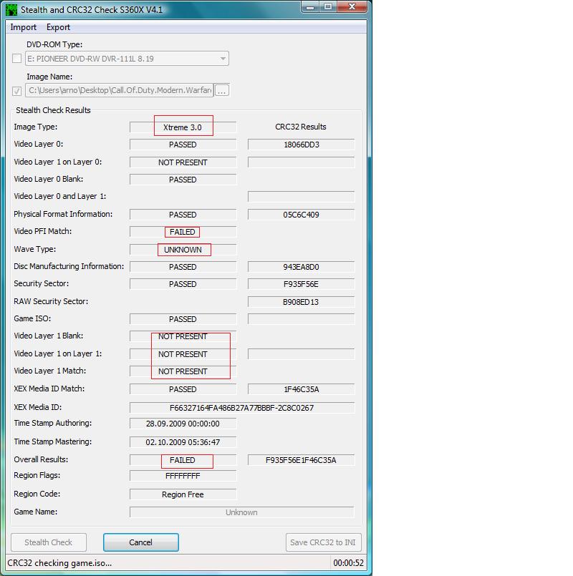
Task: Open the Export menu
Action: [x=58, y=27]
